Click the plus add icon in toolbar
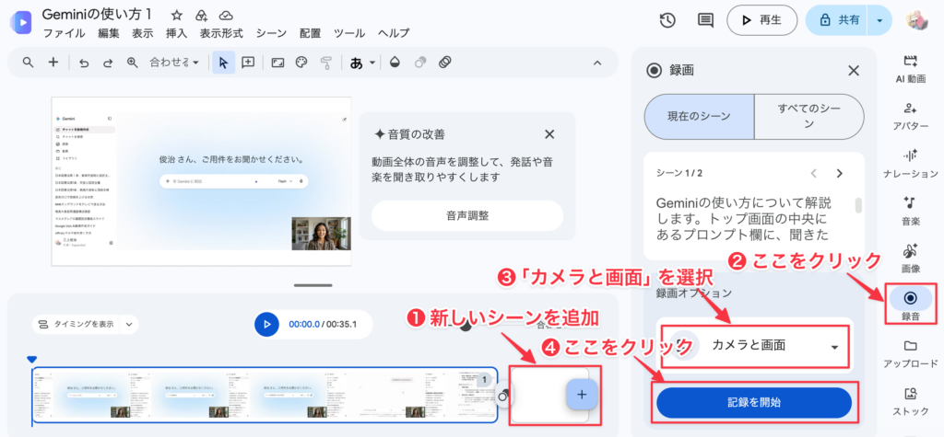Image resolution: width=944 pixels, height=437 pixels. tap(53, 63)
